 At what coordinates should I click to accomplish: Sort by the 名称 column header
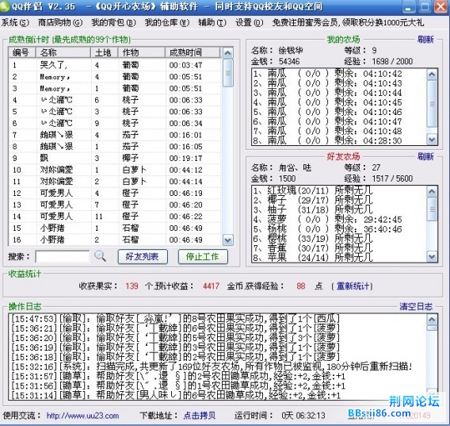coord(63,52)
